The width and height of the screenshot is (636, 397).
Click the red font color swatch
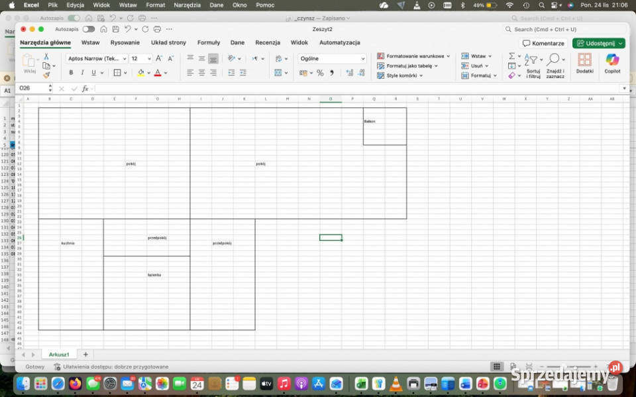pyautogui.click(x=157, y=73)
